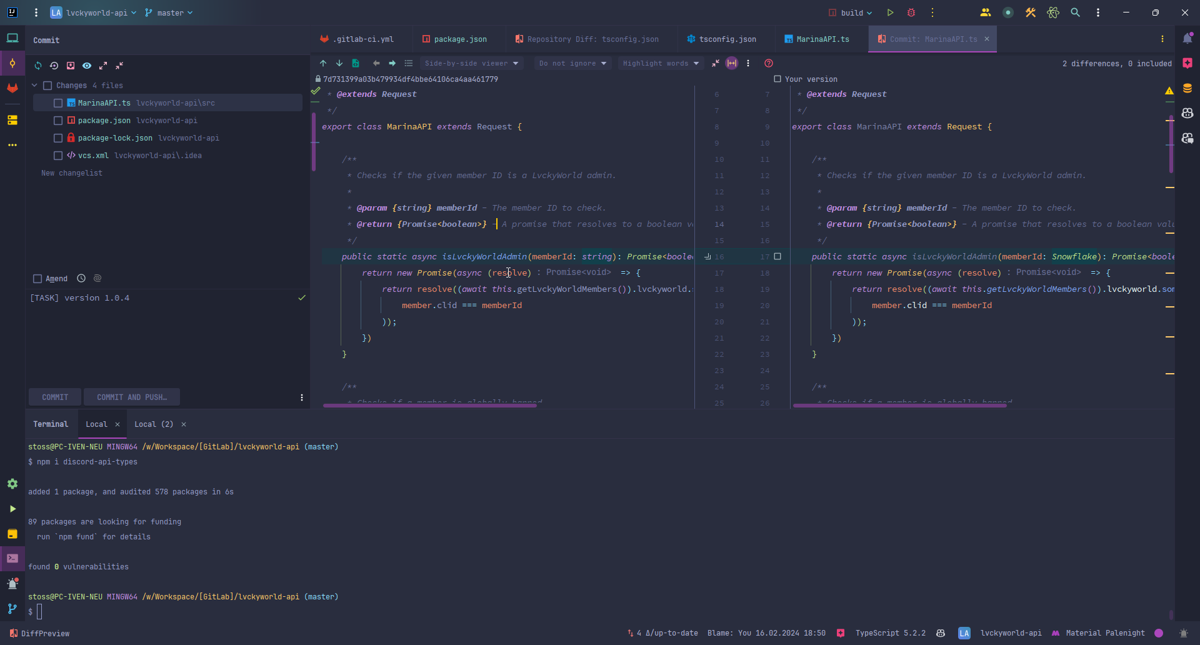This screenshot has width=1200, height=645.
Task: Select the Local (2) terminal tab
Action: coord(154,424)
